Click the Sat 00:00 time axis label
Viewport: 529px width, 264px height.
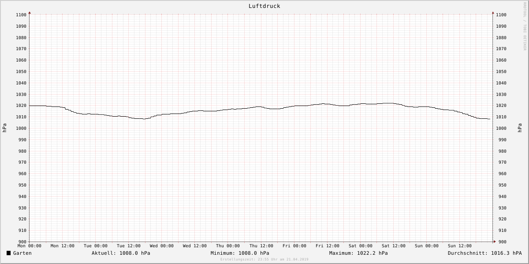pos(361,246)
